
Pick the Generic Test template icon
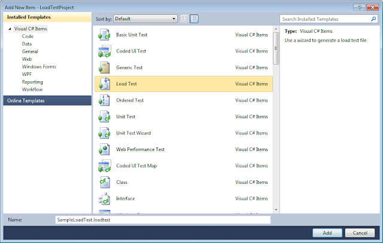coord(104,67)
